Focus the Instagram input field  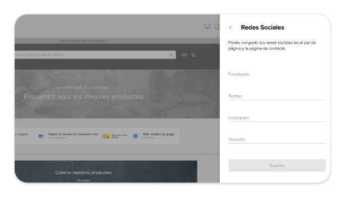click(x=277, y=118)
